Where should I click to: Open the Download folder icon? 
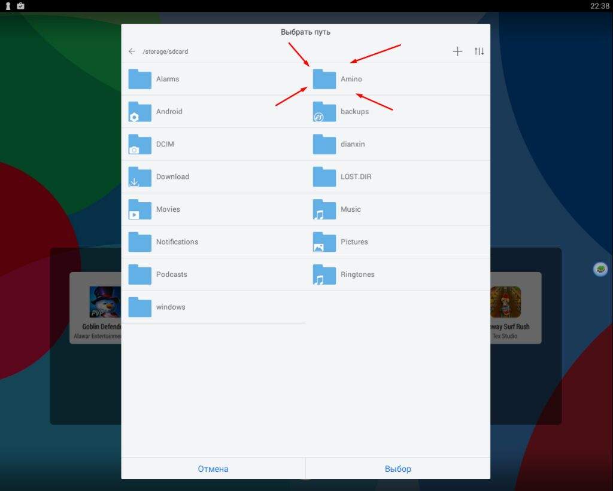(140, 177)
